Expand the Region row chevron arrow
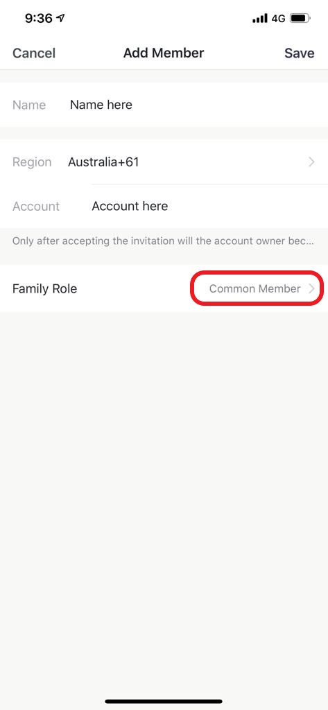328x710 pixels. [x=311, y=162]
